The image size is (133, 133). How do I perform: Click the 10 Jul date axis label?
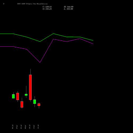(30, 127)
